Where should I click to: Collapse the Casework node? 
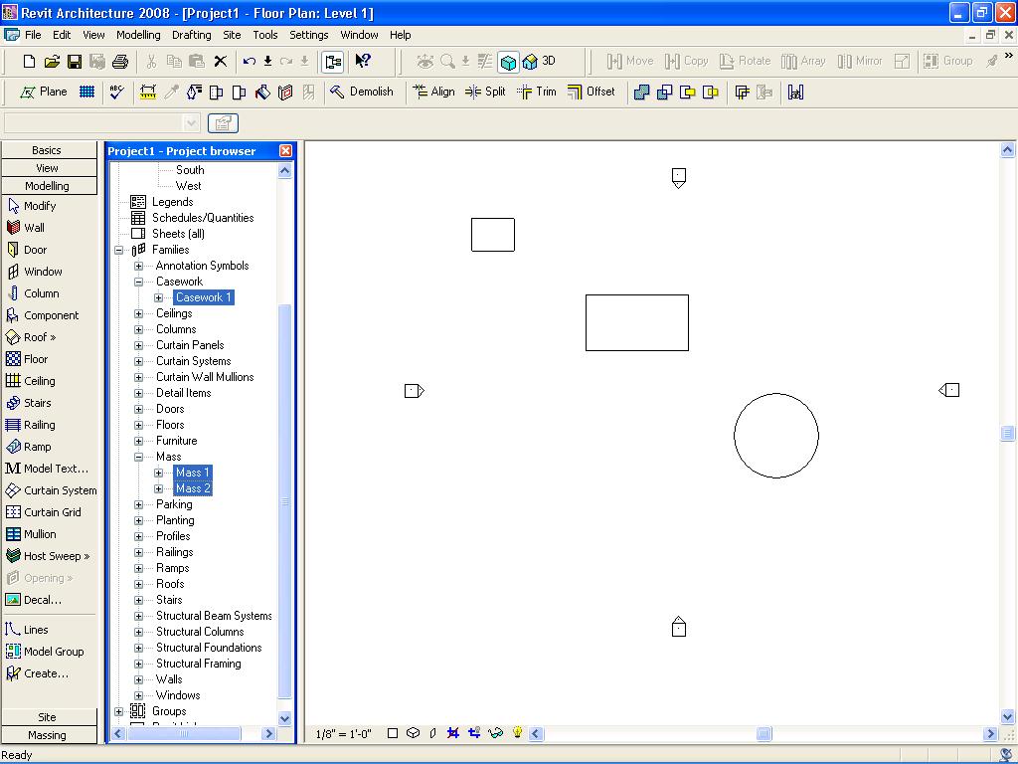tap(138, 282)
